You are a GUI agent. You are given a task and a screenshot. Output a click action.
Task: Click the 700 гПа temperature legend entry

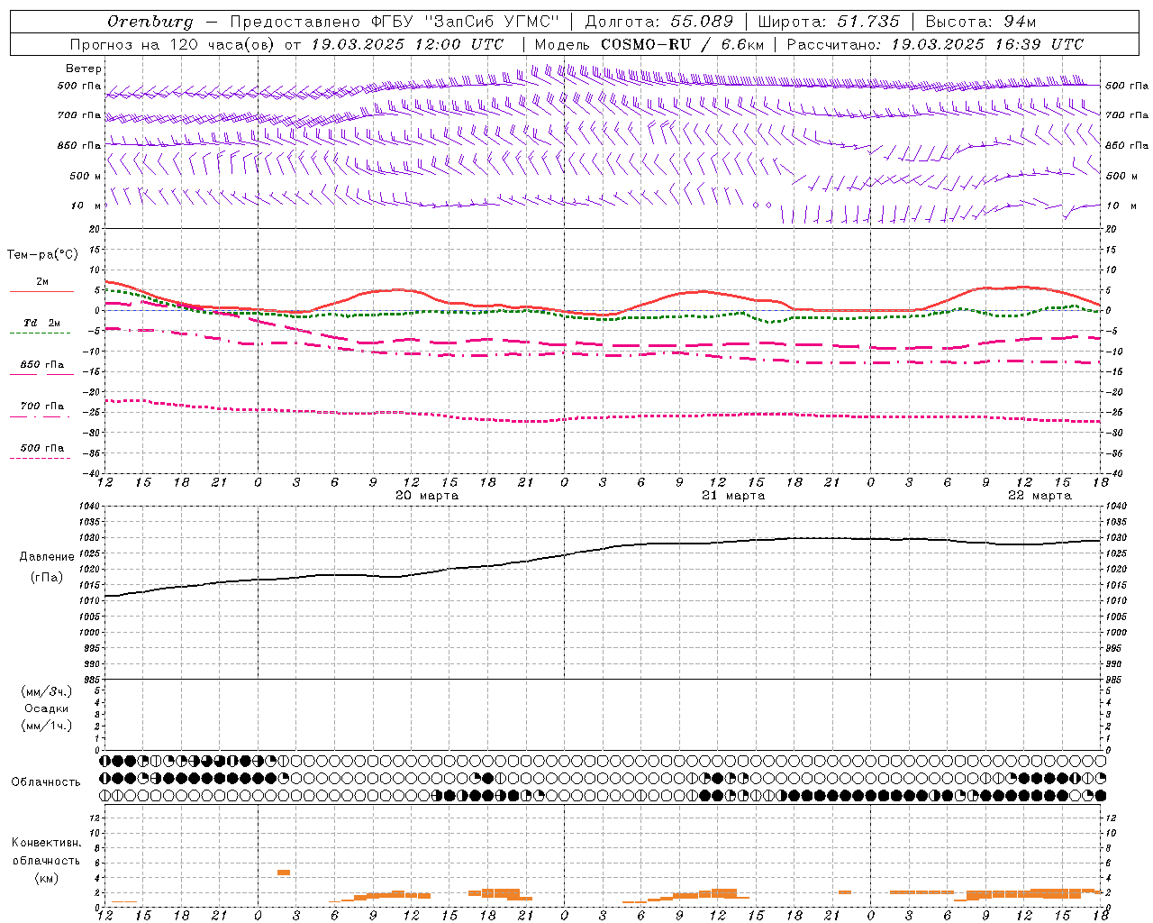(42, 407)
